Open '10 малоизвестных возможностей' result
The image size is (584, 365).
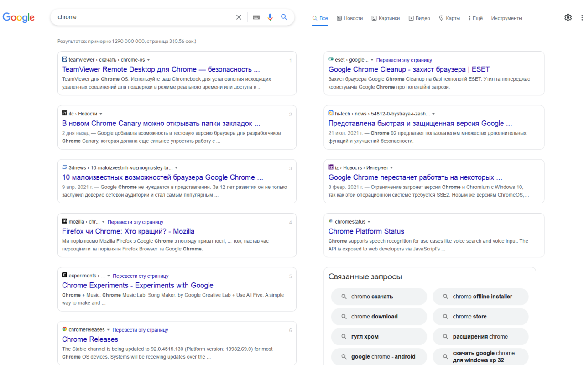click(162, 177)
